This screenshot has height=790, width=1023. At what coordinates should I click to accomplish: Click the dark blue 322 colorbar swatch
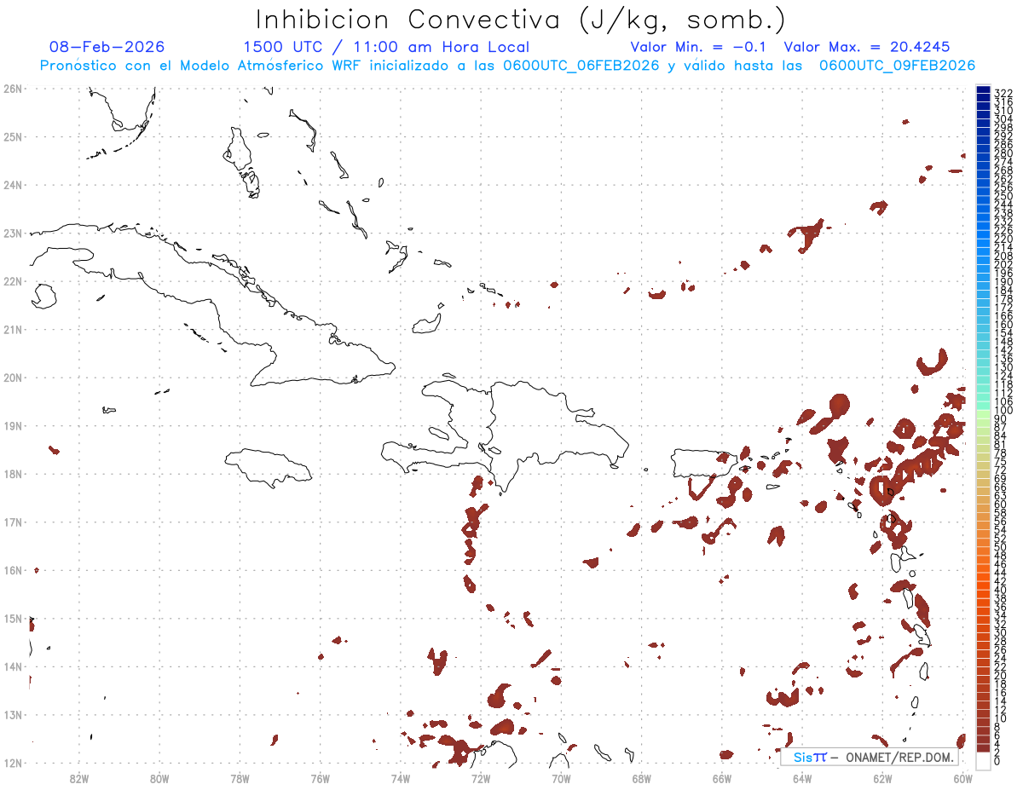click(983, 90)
